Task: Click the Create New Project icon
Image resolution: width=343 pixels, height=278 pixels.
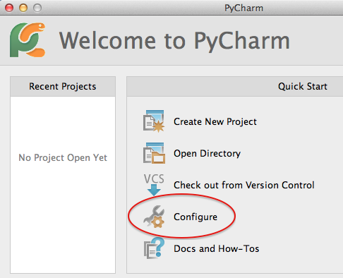Action: [x=154, y=121]
